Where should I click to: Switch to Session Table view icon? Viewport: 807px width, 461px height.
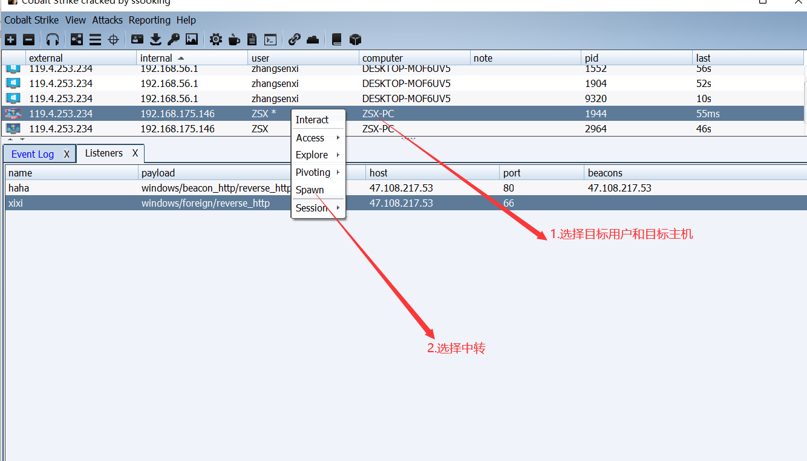(95, 40)
